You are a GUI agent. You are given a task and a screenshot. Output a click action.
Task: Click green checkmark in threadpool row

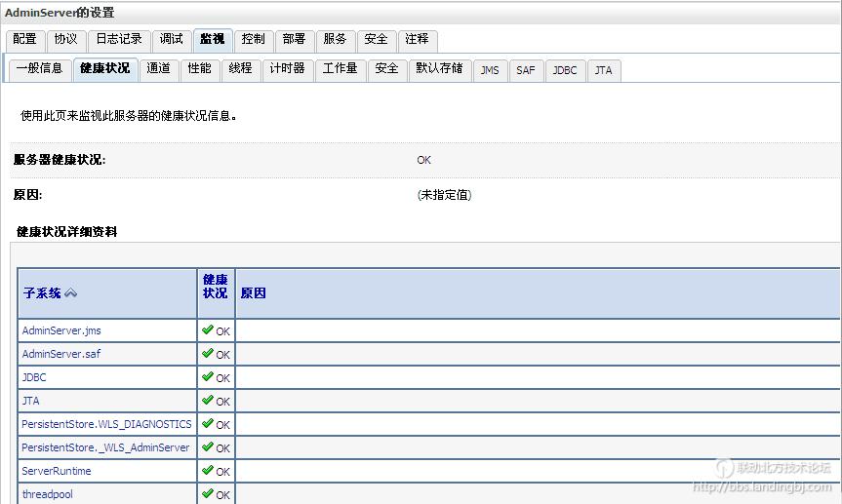pos(208,493)
